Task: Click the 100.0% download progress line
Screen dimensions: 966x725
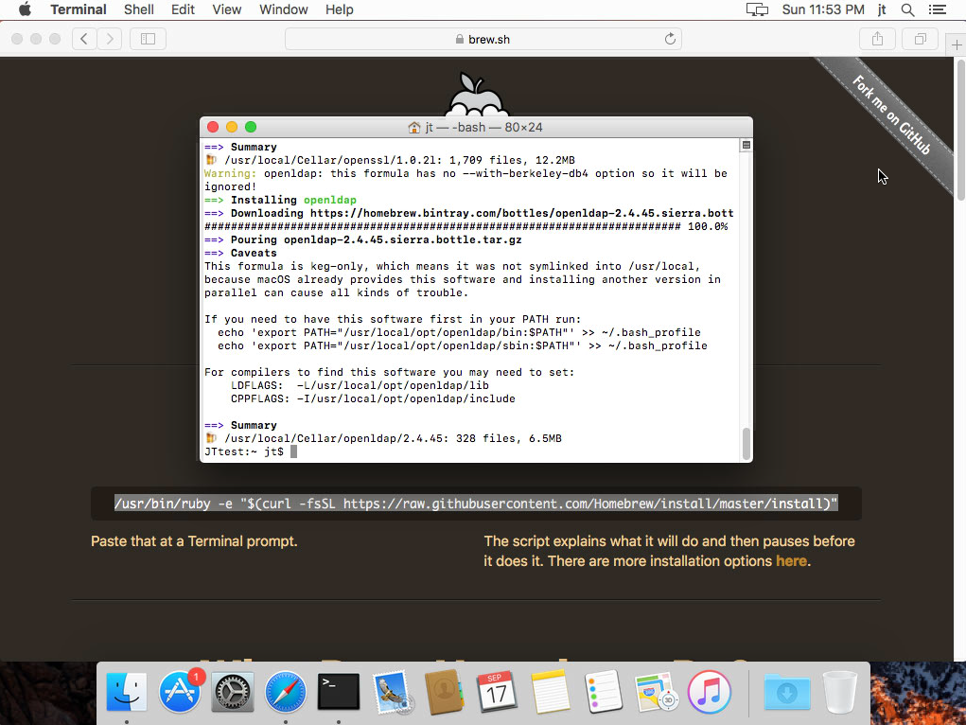Action: click(465, 226)
